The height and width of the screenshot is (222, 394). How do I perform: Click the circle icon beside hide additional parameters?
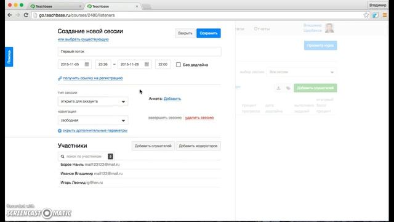click(60, 131)
